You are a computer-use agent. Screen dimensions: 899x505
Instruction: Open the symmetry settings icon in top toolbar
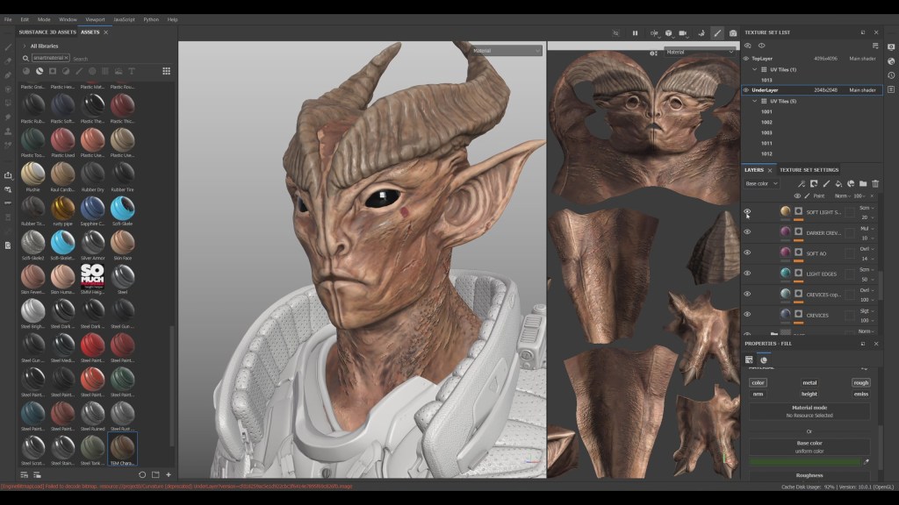[654, 33]
